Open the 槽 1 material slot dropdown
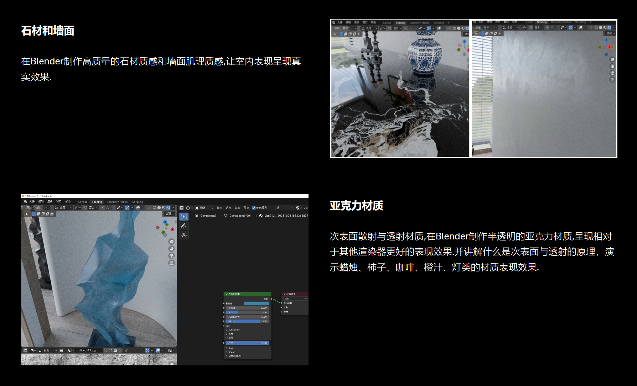This screenshot has height=386, width=637. 284,208
